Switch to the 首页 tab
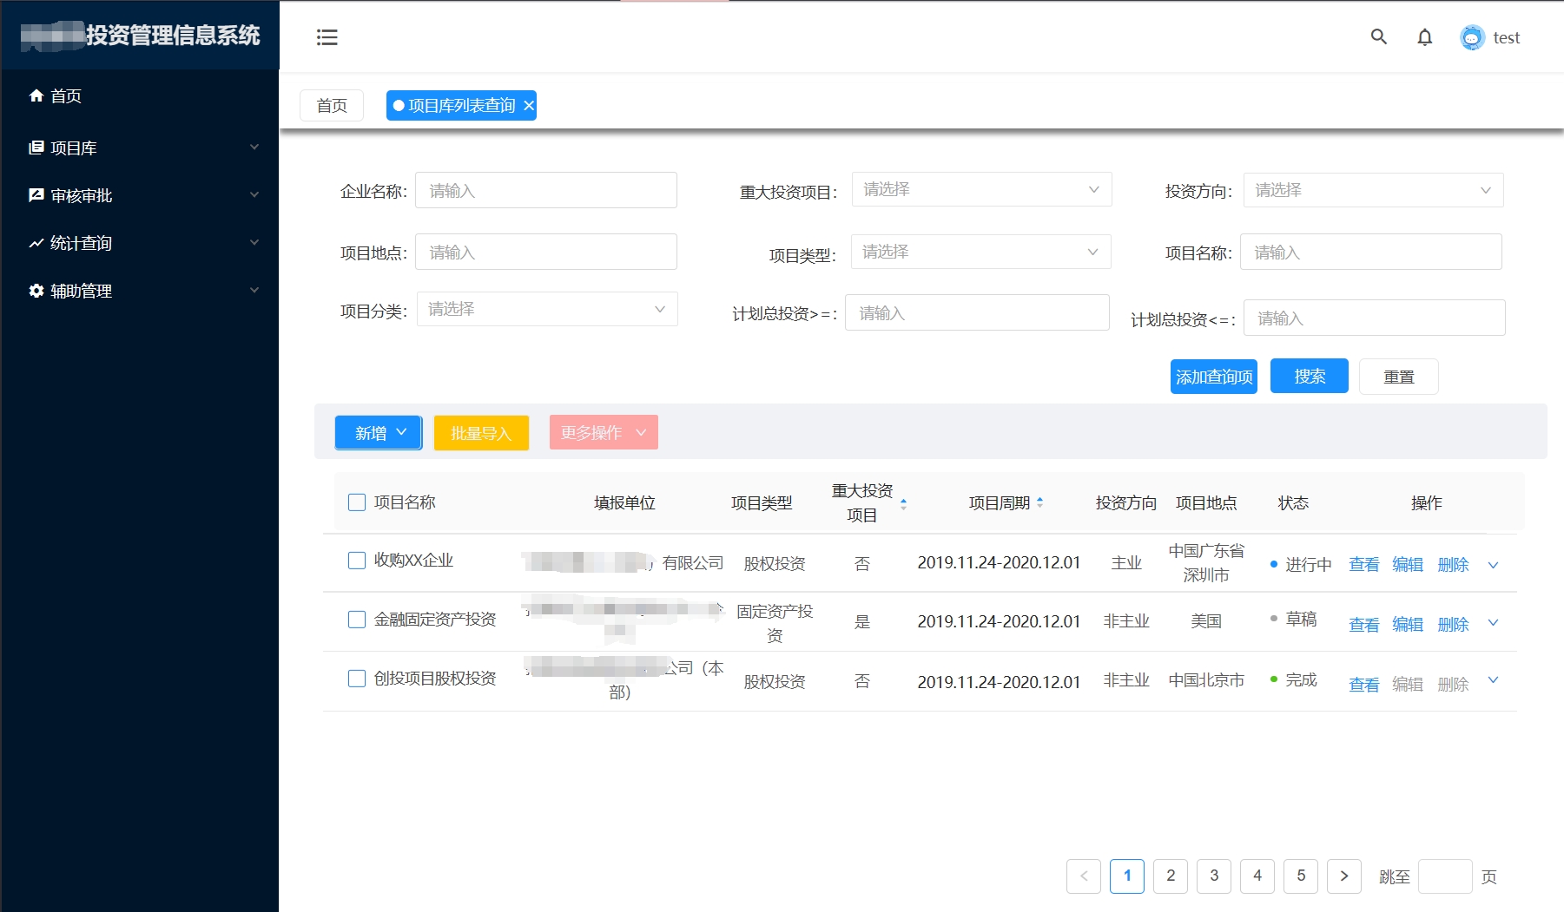Screen dimensions: 1564x912 (332, 105)
